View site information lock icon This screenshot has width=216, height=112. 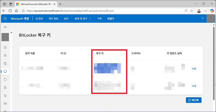pyautogui.click(x=24, y=11)
